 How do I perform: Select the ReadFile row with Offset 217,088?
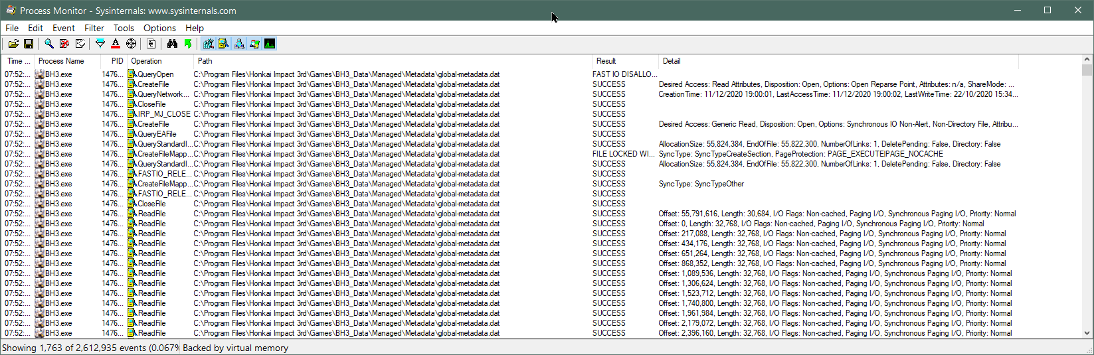pyautogui.click(x=510, y=234)
